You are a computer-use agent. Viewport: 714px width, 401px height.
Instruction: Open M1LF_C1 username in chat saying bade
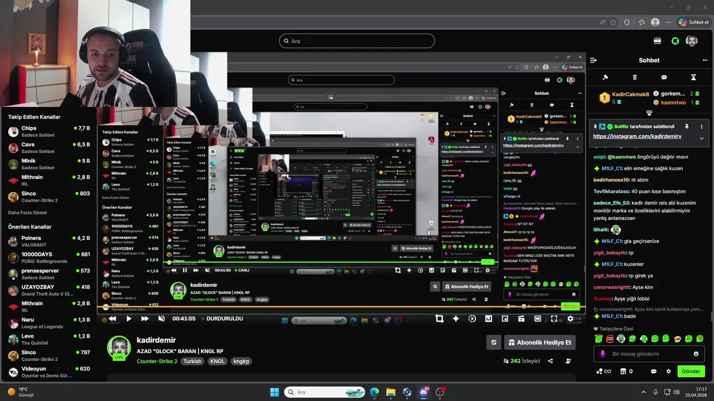coord(612,316)
